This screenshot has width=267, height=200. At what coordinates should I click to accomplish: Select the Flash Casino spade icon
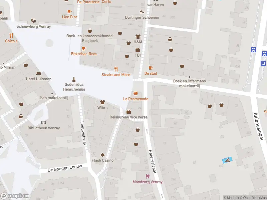tap(102, 155)
